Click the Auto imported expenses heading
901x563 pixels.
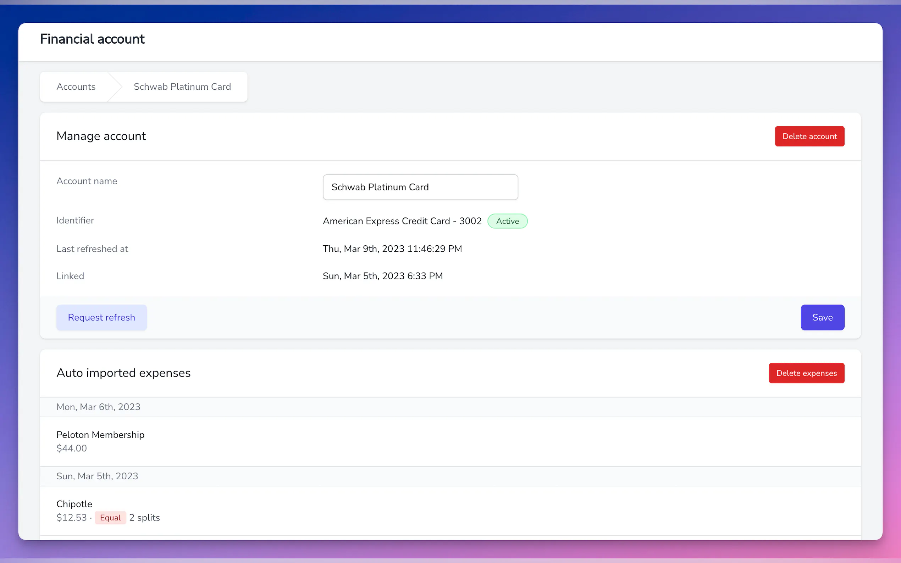coord(123,373)
